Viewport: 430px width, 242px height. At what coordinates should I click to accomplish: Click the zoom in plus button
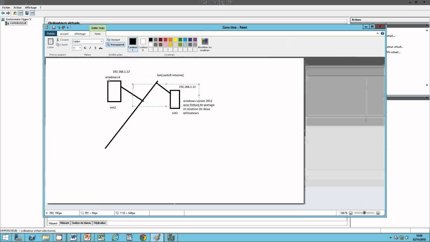378,213
